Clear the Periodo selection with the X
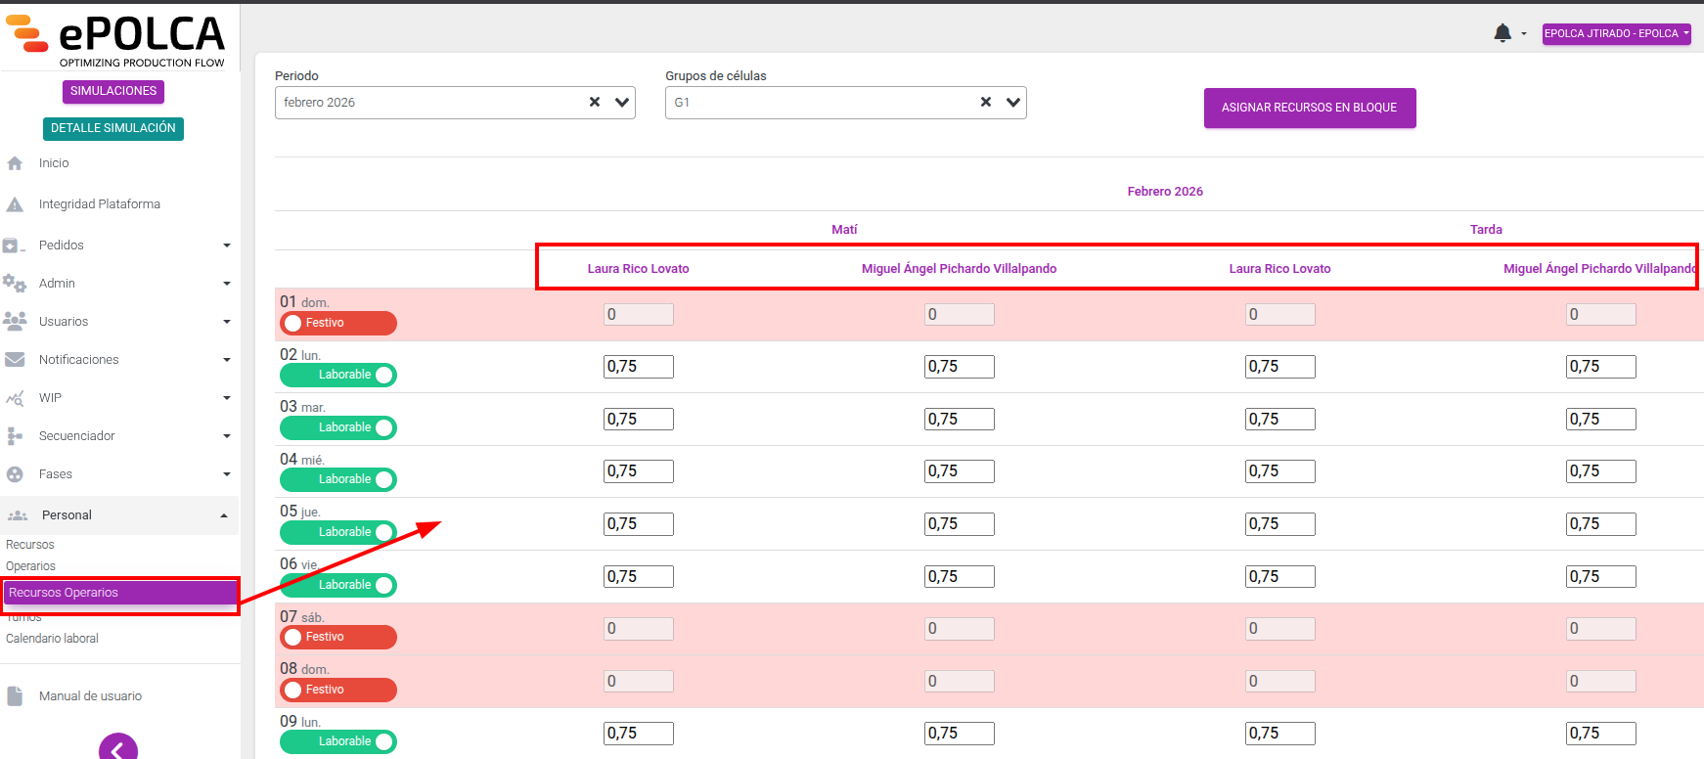The width and height of the screenshot is (1704, 759). tap(595, 102)
